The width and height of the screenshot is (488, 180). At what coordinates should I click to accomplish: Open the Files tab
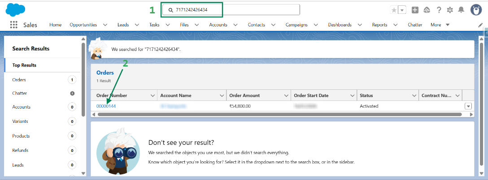tap(184, 25)
